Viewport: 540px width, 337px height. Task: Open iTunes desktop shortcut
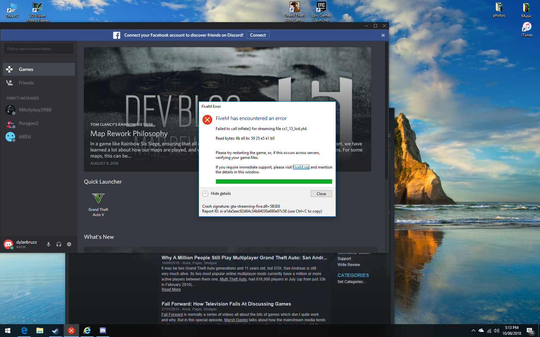pyautogui.click(x=527, y=30)
